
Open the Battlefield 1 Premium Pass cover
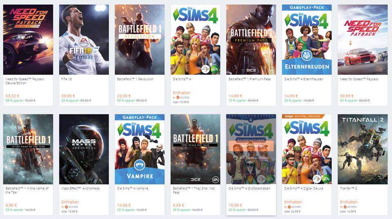click(x=251, y=39)
